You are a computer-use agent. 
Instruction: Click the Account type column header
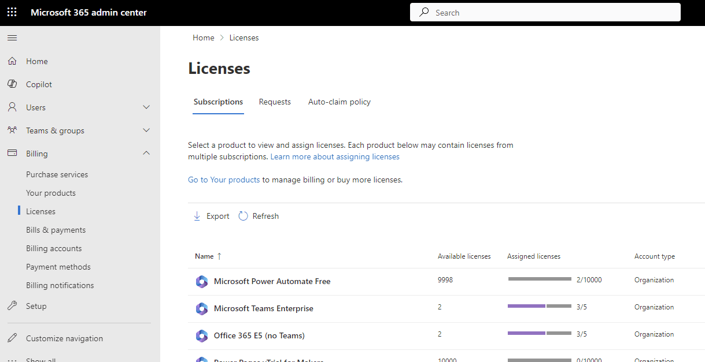(x=655, y=256)
